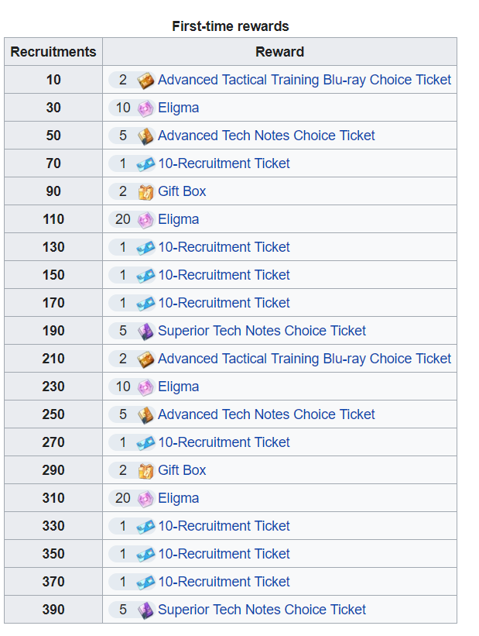Click the Blu-ray ticket icon in row 210
This screenshot has height=636, width=479.
click(145, 359)
